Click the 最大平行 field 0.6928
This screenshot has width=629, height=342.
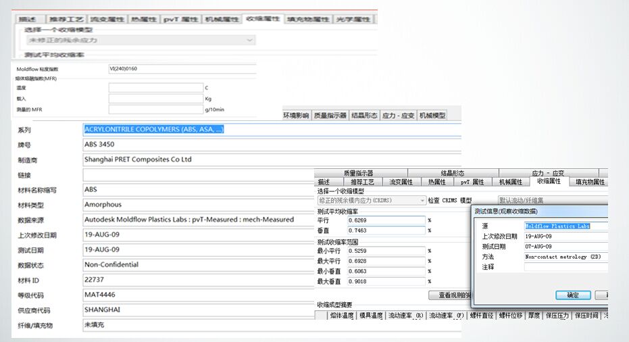tap(386, 261)
